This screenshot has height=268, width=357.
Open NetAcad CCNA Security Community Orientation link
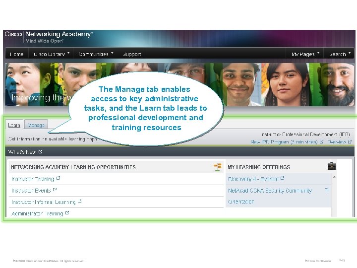(270, 196)
